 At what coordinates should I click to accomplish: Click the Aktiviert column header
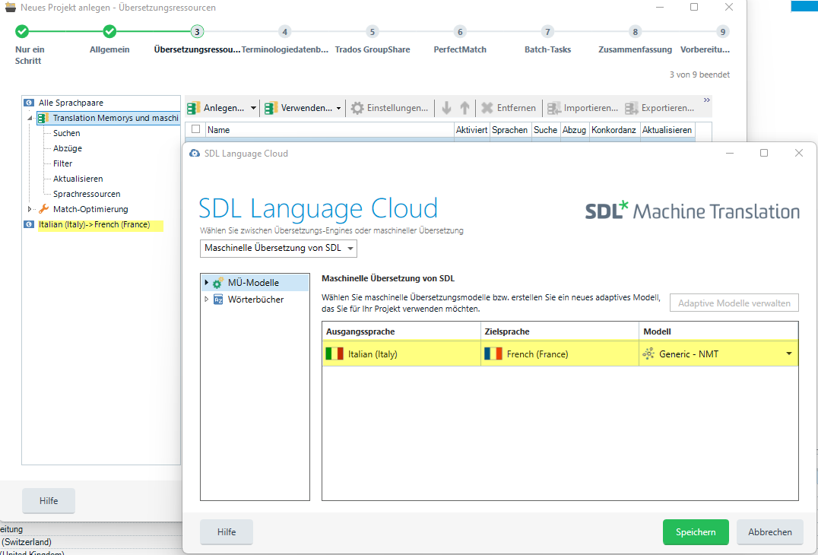point(471,130)
